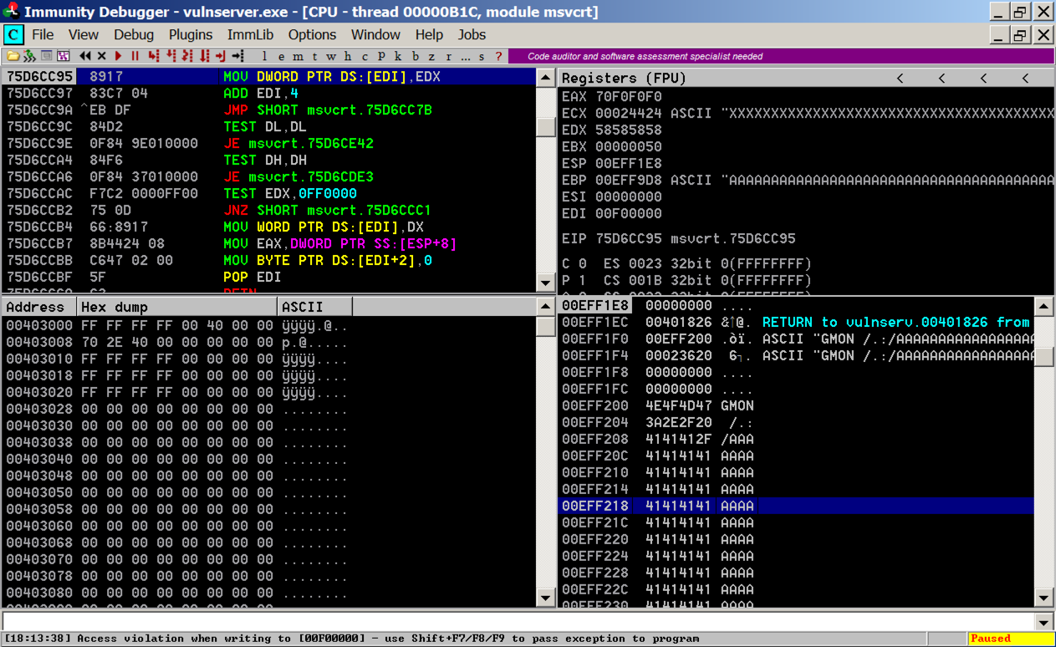Close the debugged program with the X icon
The height and width of the screenshot is (647, 1056).
102,56
